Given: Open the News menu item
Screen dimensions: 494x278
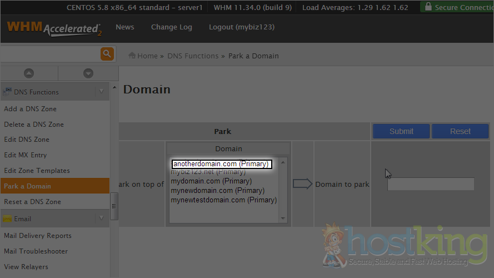Looking at the screenshot, I should tap(124, 27).
